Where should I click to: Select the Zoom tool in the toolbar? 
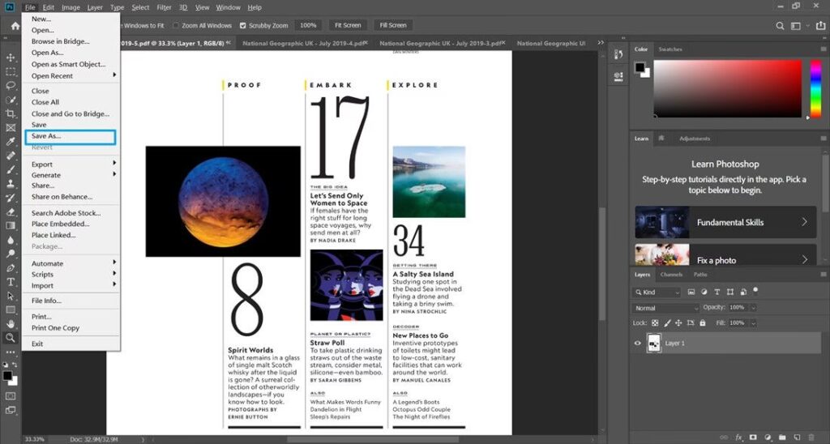pyautogui.click(x=11, y=337)
